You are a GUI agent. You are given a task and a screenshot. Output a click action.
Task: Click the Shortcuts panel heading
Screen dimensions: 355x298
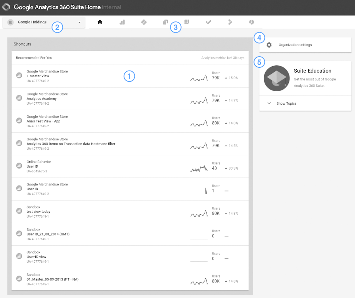(23, 44)
